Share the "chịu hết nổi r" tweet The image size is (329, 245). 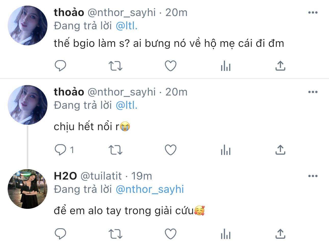point(280,150)
